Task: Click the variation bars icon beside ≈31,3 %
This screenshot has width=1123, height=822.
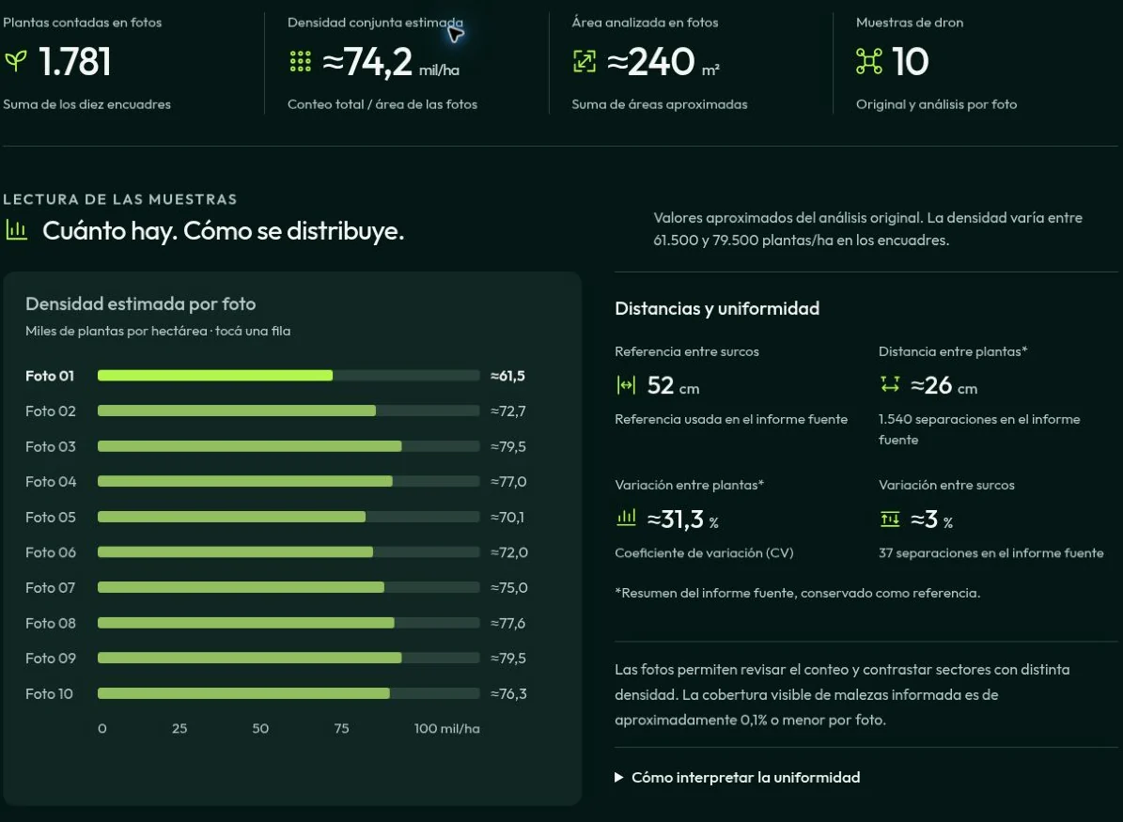Action: click(626, 518)
